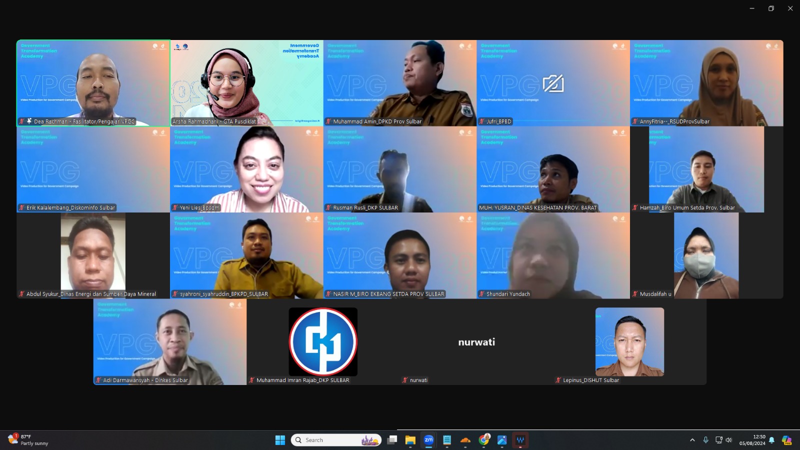Select the nurwati participant tile
This screenshot has height=450, width=800.
[476, 342]
